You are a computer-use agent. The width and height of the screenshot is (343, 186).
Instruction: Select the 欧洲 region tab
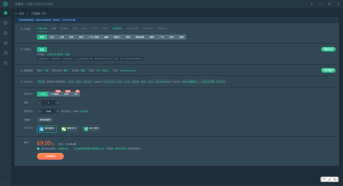pyautogui.click(x=84, y=28)
